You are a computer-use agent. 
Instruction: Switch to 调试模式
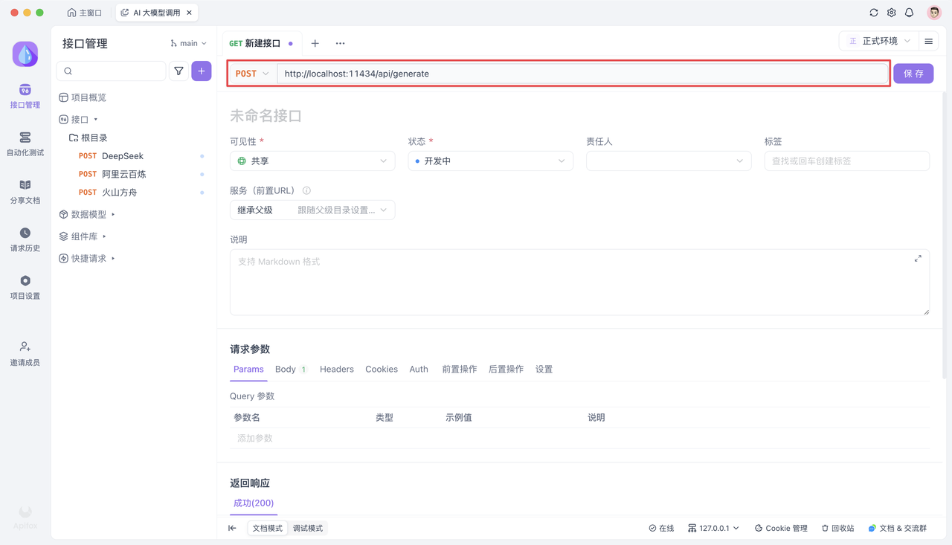point(308,529)
